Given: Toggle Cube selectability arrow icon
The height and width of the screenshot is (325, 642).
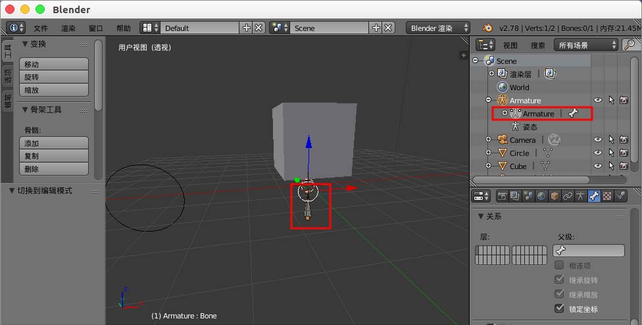Looking at the screenshot, I should [x=611, y=166].
